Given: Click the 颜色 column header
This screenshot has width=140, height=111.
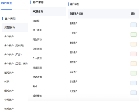Looking at the screenshot, I should pyautogui.click(x=133, y=14).
